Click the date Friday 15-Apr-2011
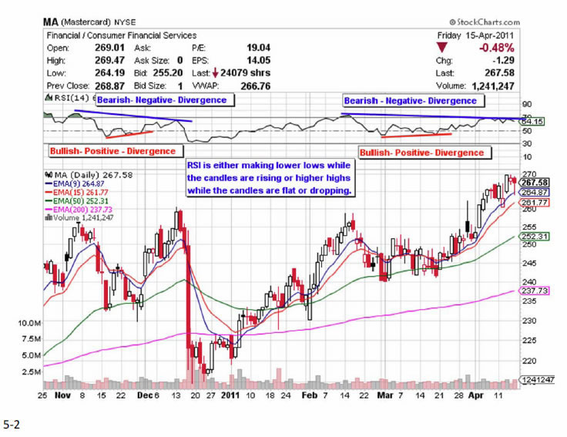 475,35
